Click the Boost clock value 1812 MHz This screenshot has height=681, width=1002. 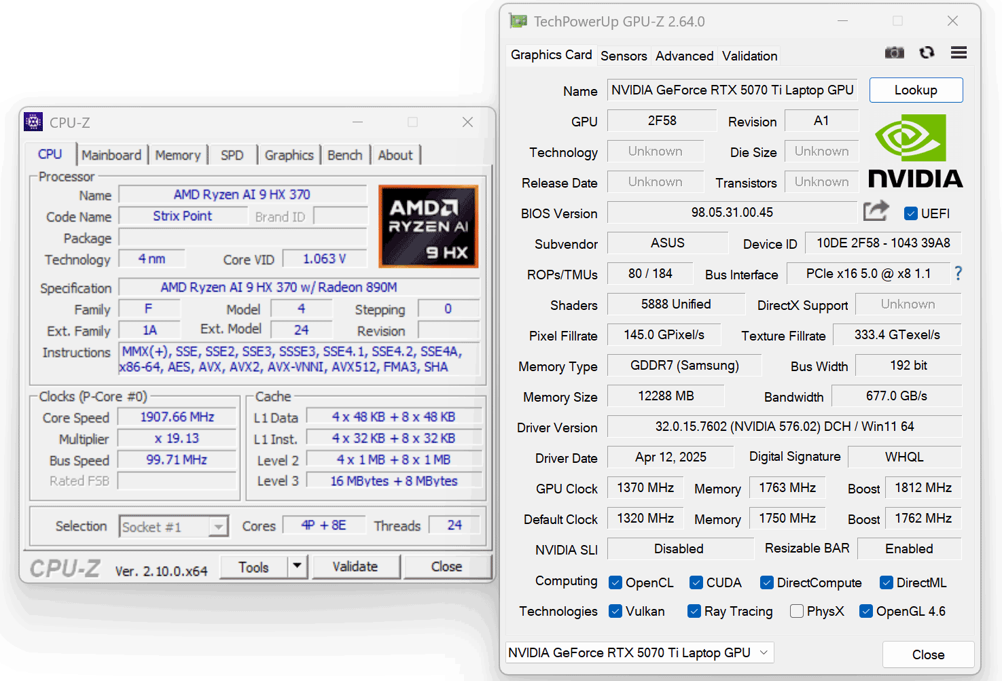pyautogui.click(x=923, y=487)
